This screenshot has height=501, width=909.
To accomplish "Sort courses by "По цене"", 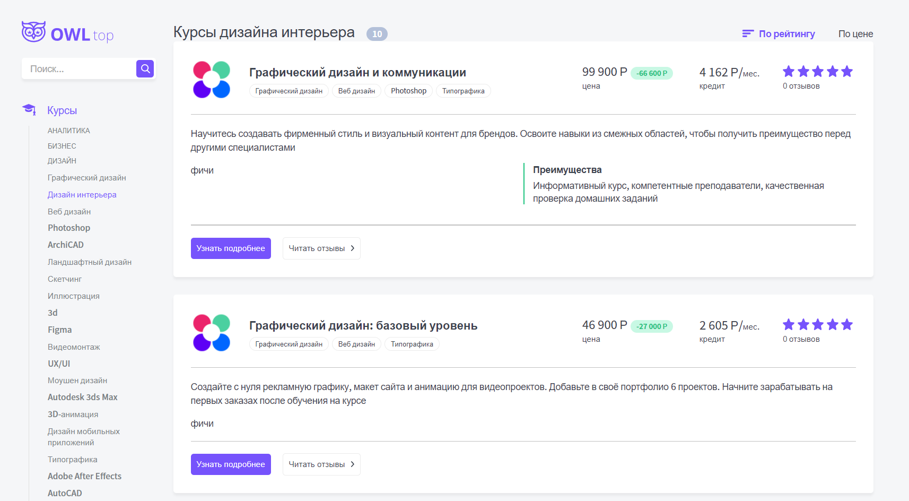I will [855, 34].
